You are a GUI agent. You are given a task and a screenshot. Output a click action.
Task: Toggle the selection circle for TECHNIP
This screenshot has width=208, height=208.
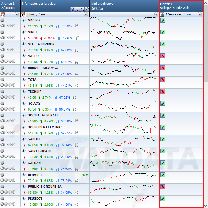tap(2, 92)
